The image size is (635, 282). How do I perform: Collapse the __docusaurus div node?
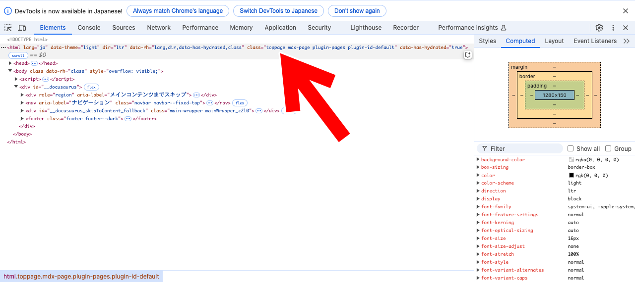(16, 87)
